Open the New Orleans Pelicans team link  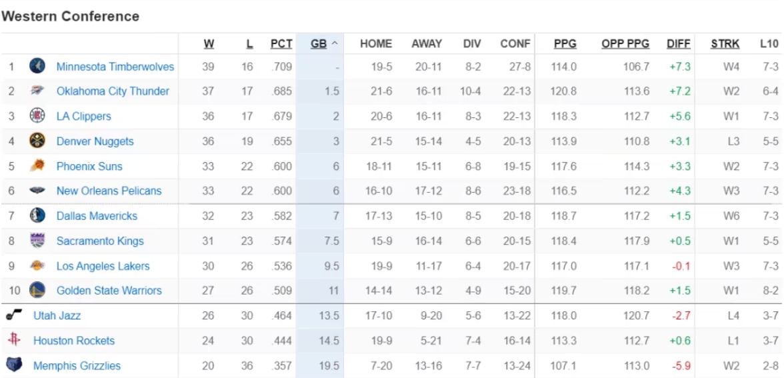[x=109, y=191]
